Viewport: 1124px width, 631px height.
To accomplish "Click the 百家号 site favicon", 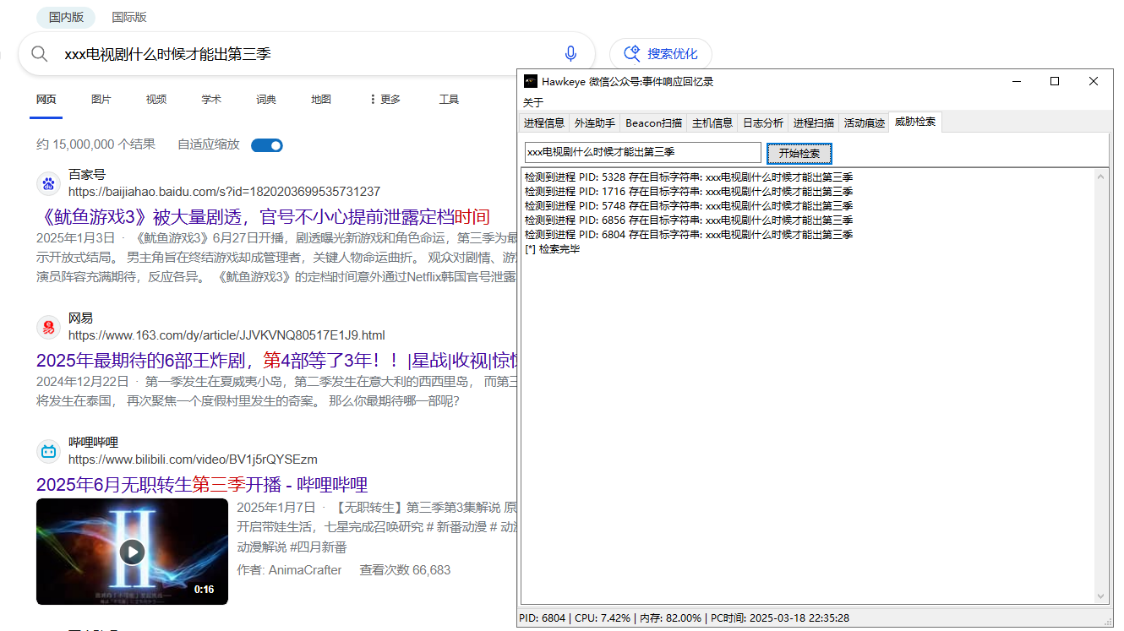I will pyautogui.click(x=49, y=183).
